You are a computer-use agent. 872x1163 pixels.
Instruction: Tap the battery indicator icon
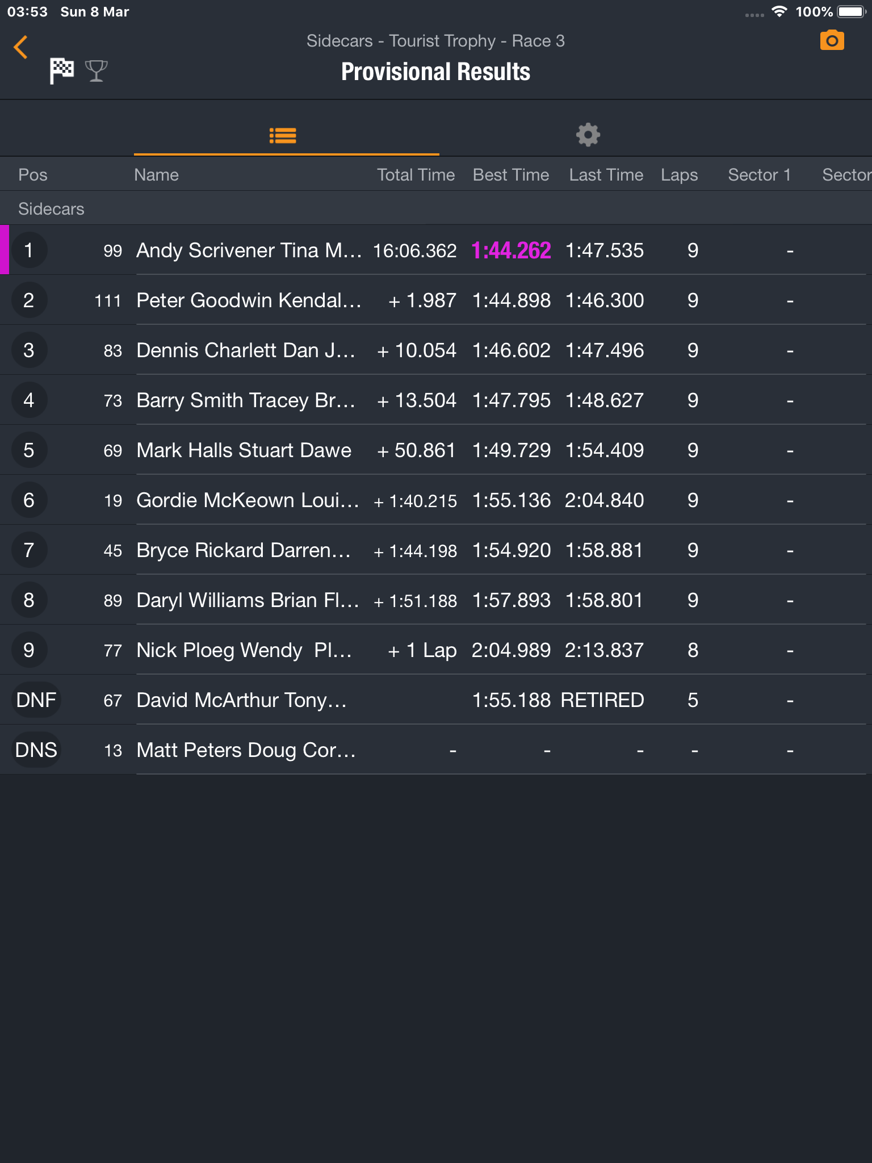click(x=851, y=11)
